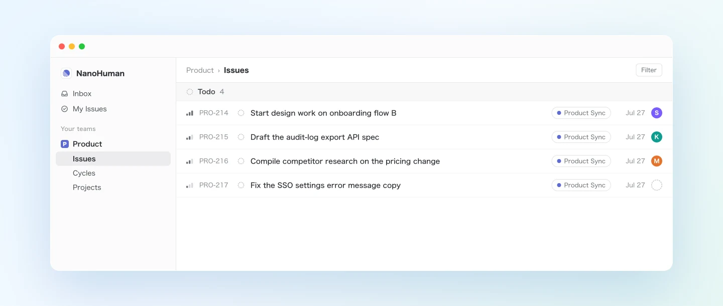Click priority bars icon for PRO-214

(190, 113)
